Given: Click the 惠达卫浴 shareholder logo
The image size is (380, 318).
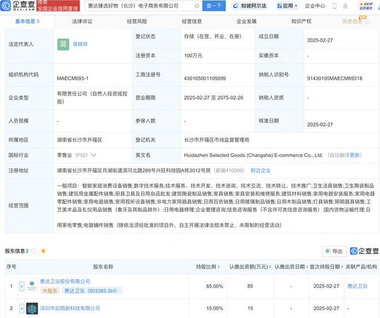Looking at the screenshot, I should coord(32,285).
